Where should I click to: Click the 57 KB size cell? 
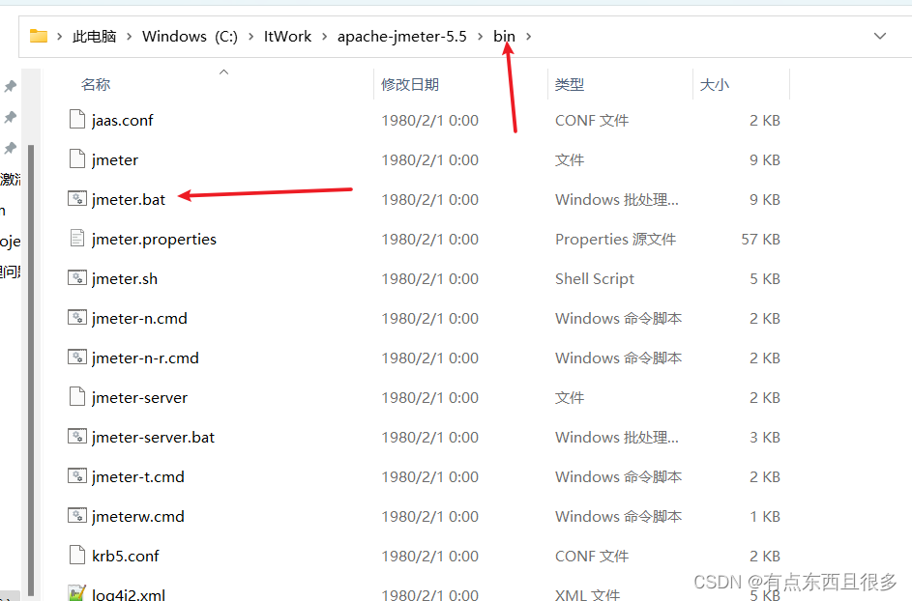(760, 239)
